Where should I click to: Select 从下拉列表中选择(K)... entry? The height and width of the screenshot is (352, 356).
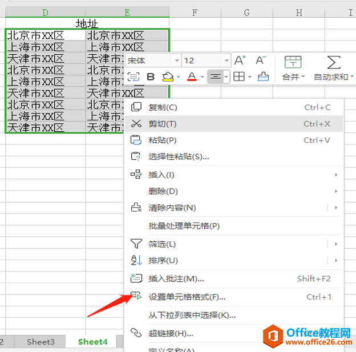234,315
